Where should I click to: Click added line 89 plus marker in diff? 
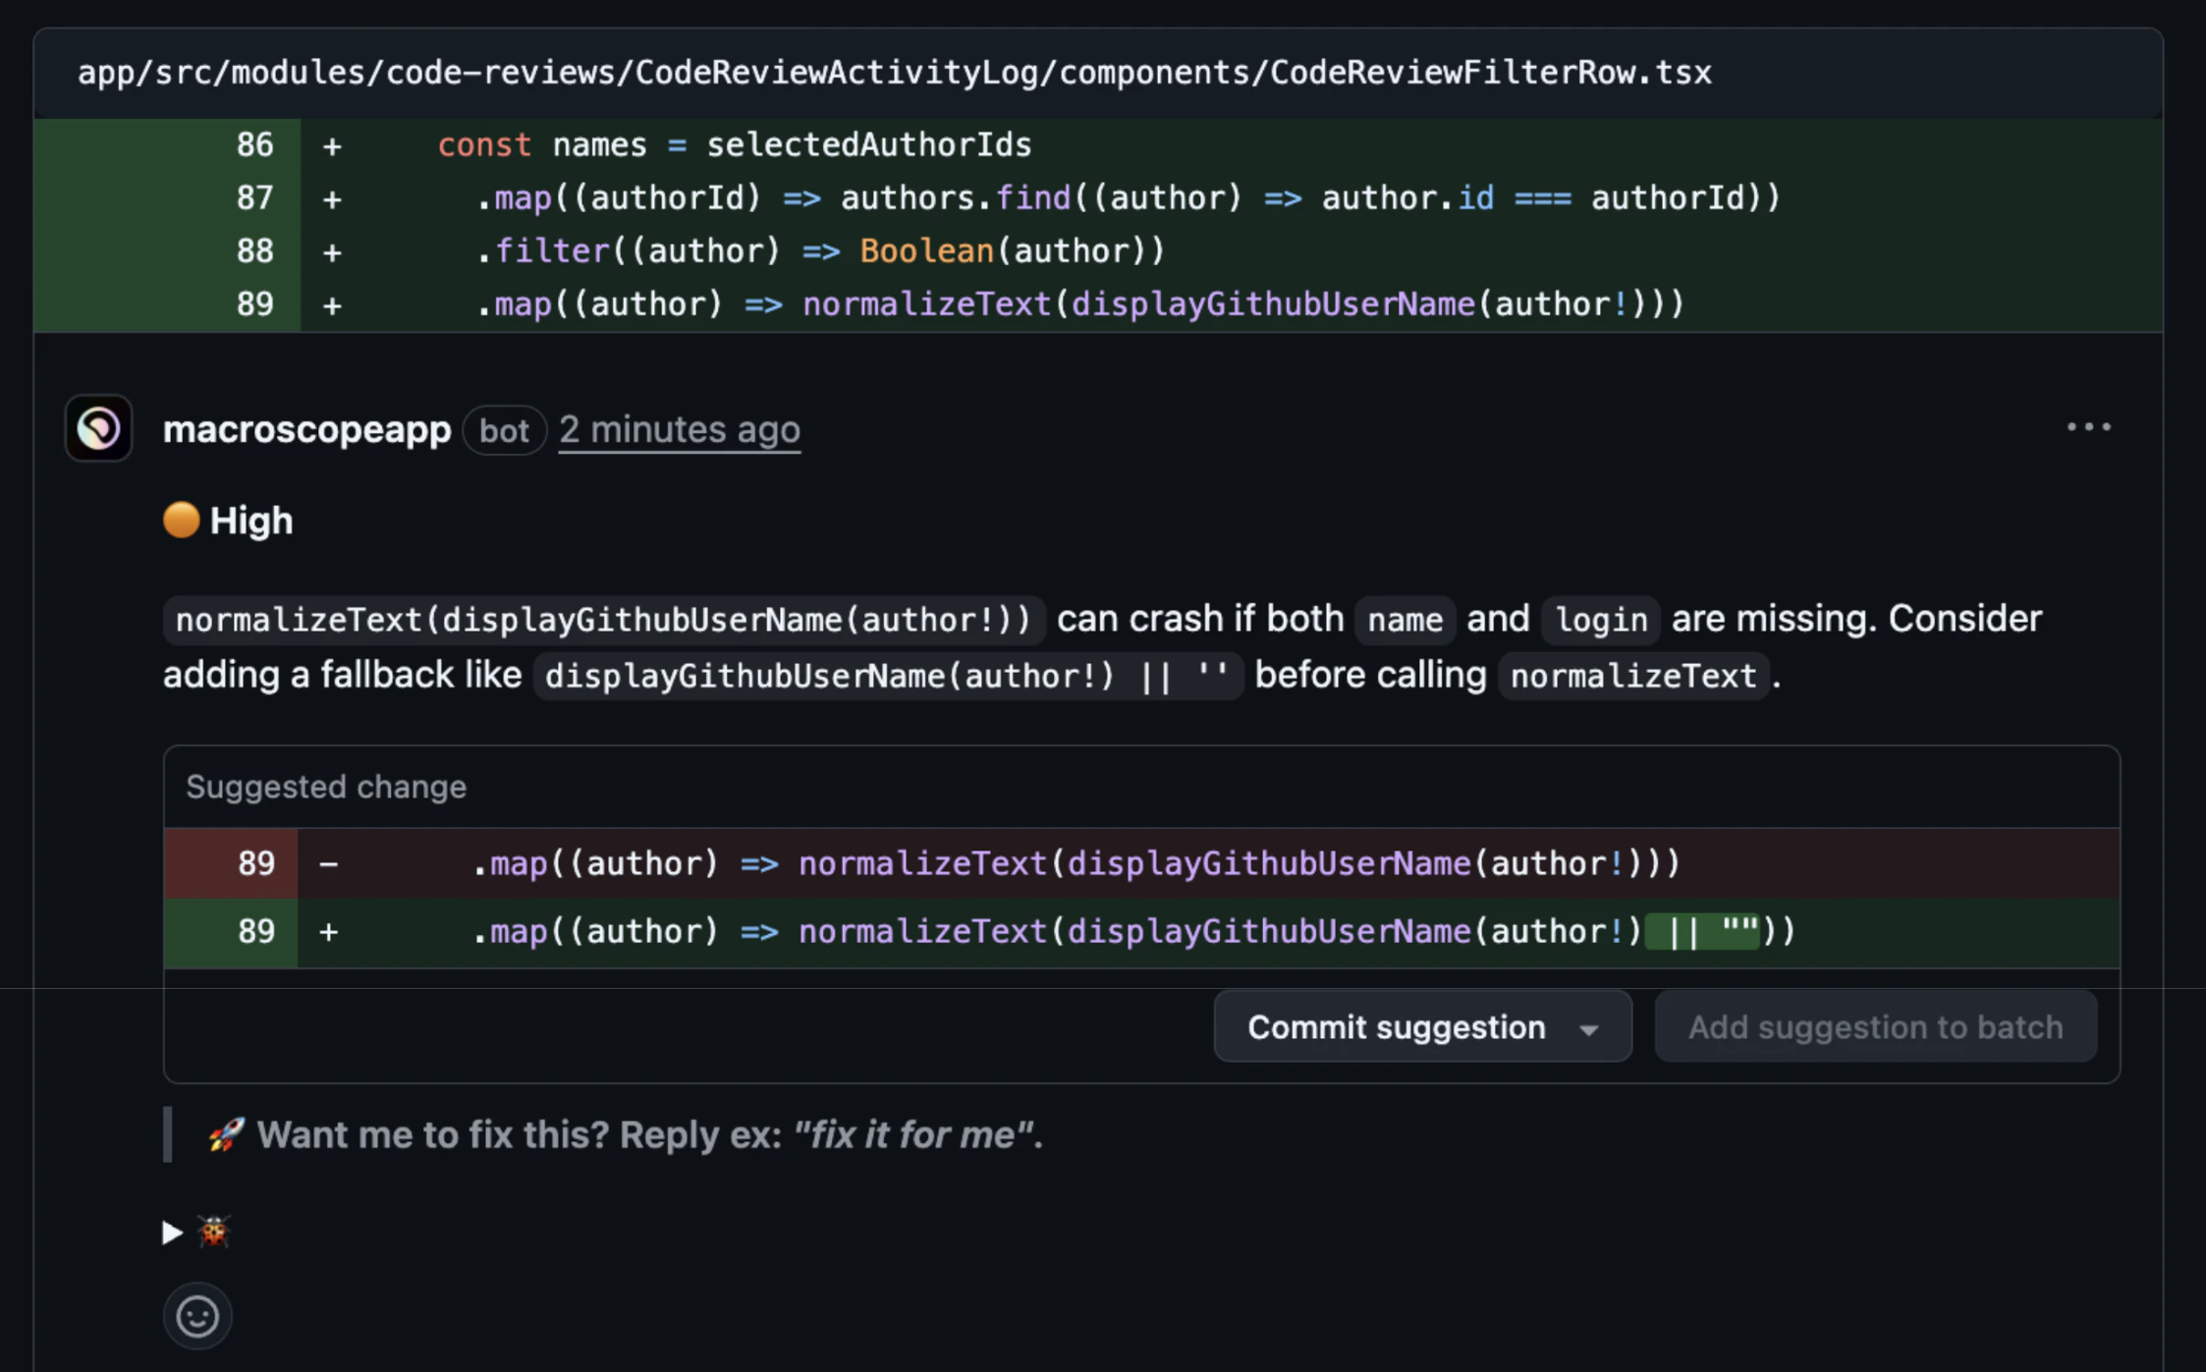click(332, 305)
